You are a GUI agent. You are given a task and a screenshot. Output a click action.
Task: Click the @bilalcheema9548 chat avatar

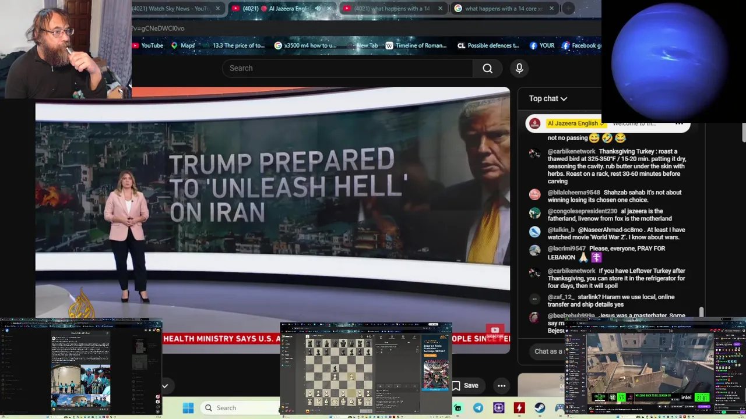pyautogui.click(x=534, y=194)
